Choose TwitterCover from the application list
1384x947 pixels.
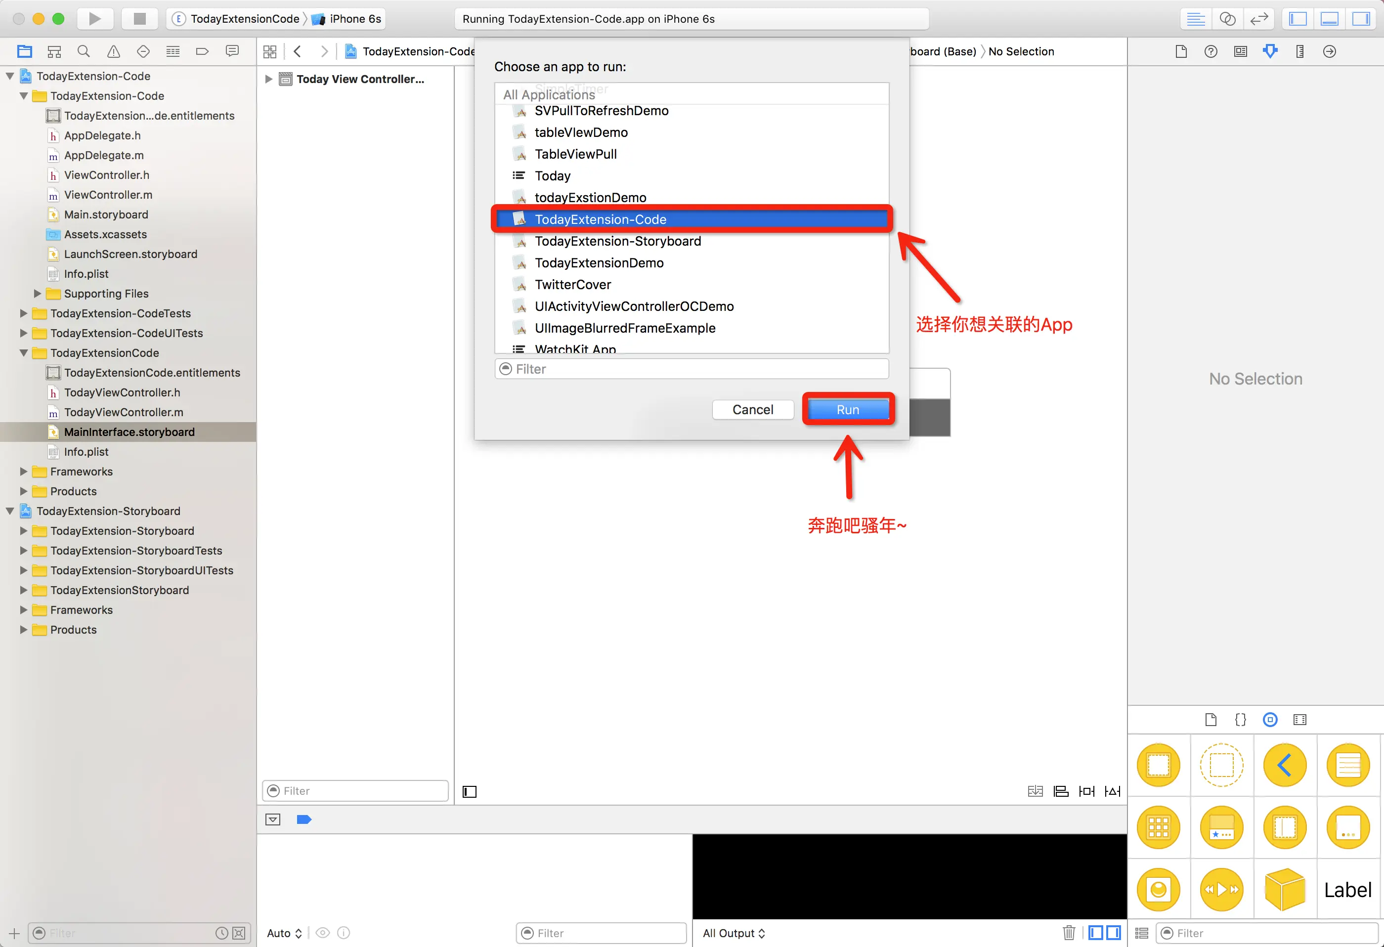pos(572,285)
